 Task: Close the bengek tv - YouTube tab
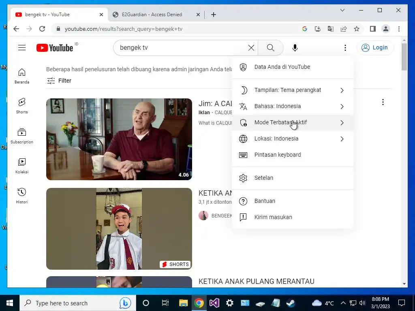tap(101, 15)
